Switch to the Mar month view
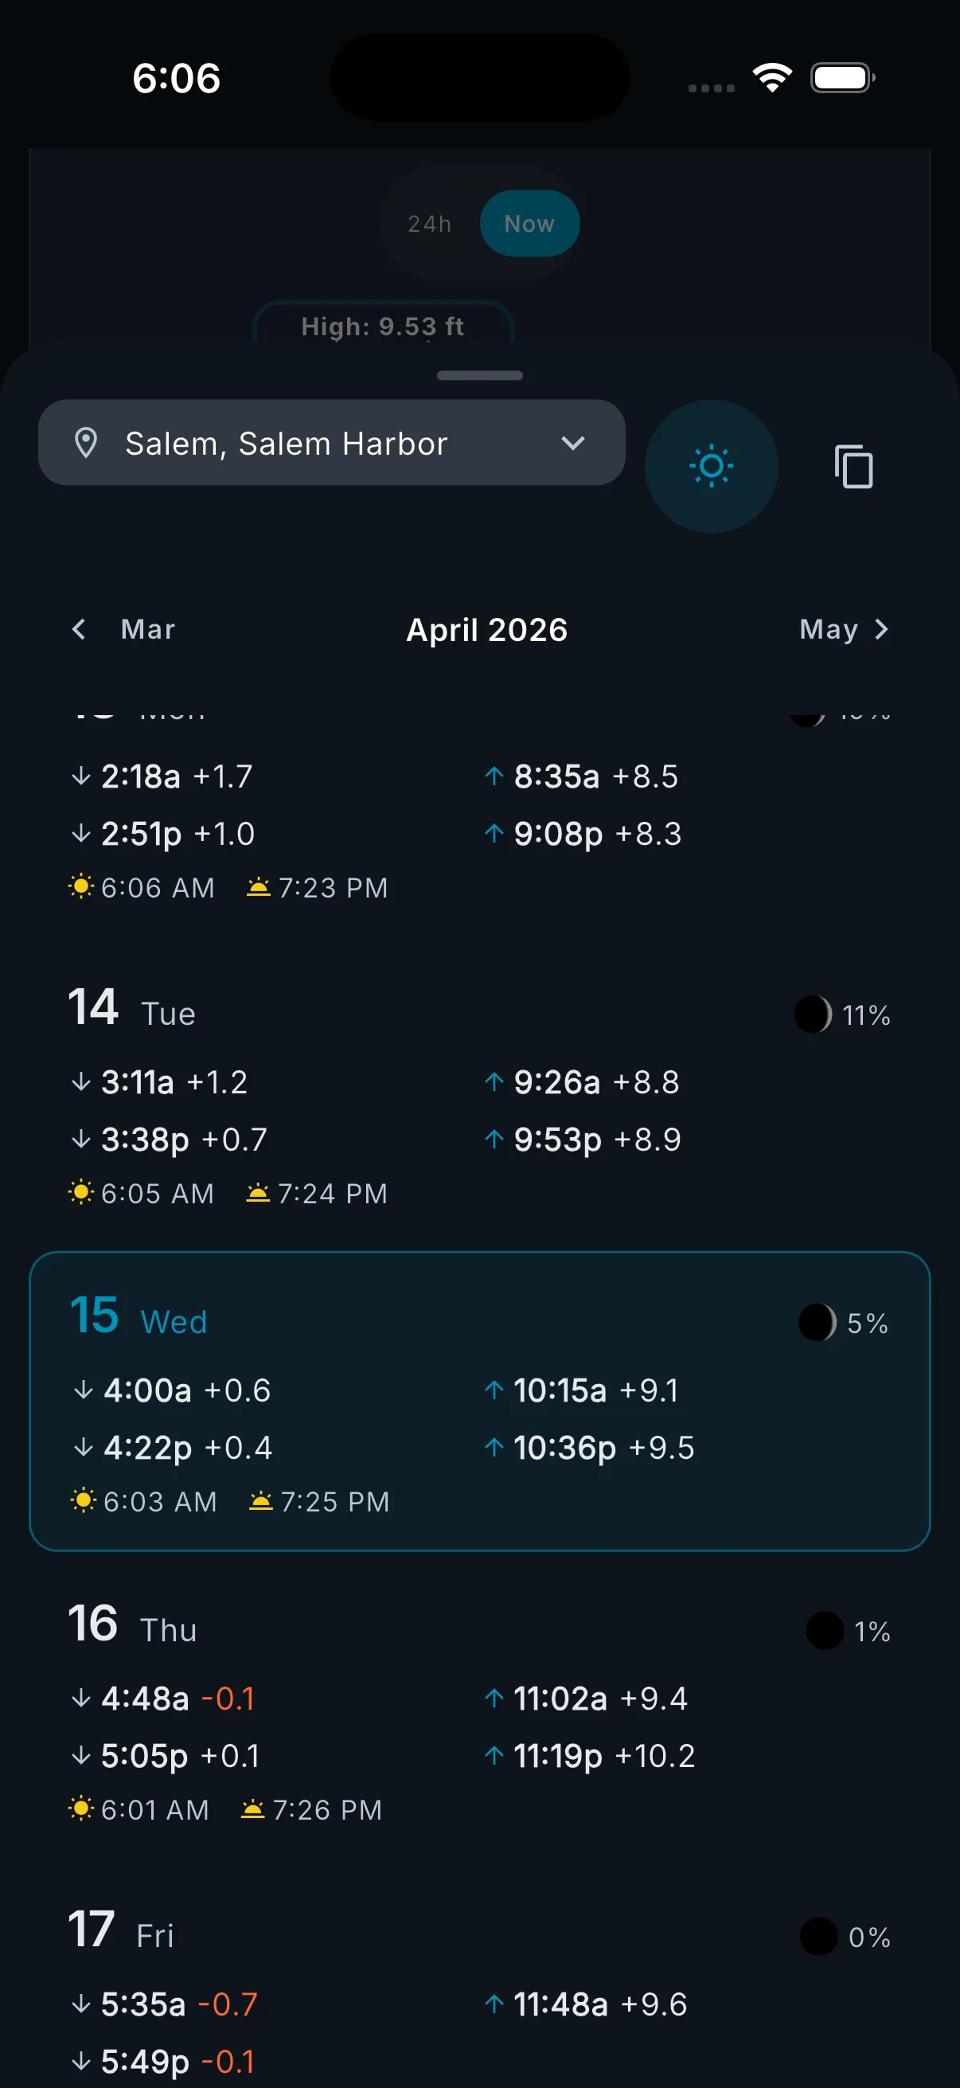 tap(146, 629)
